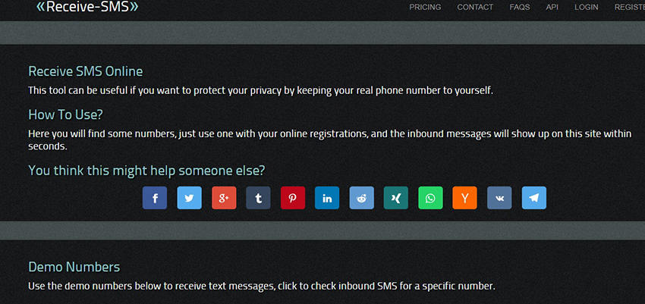Share via the orange Y icon
The width and height of the screenshot is (645, 304).
(x=465, y=198)
